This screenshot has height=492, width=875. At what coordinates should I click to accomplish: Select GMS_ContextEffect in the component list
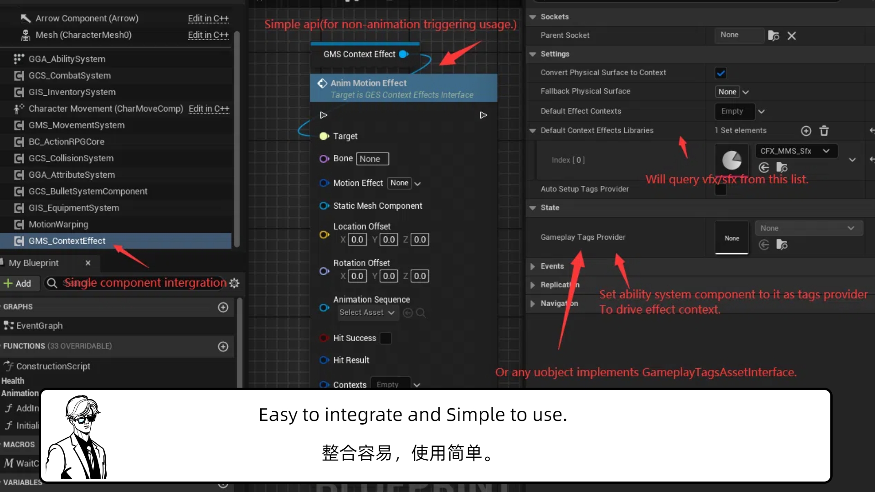click(66, 241)
